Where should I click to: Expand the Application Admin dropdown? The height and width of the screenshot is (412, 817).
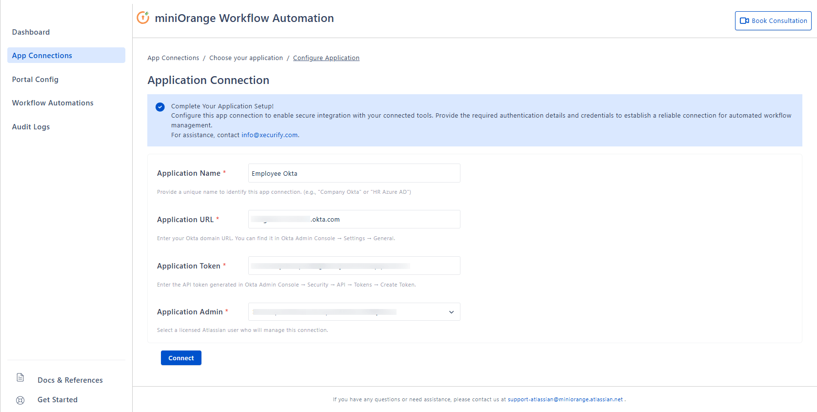click(x=354, y=311)
